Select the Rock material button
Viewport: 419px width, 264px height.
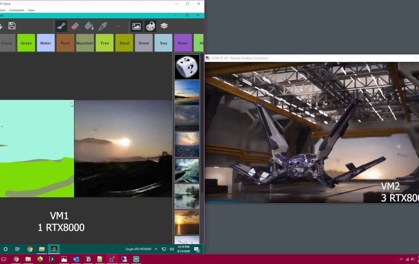(x=65, y=43)
